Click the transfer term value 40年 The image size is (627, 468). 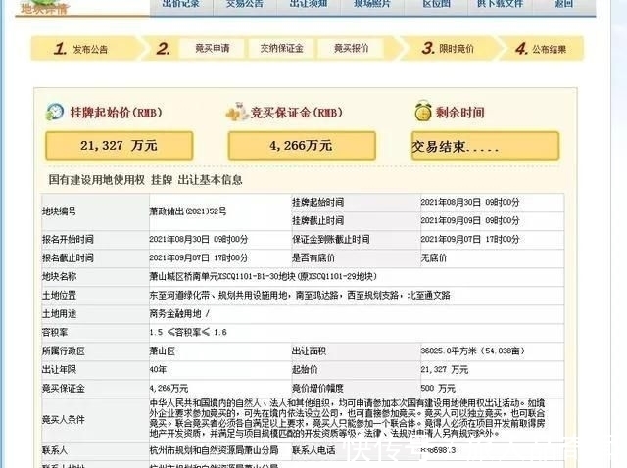pyautogui.click(x=158, y=370)
